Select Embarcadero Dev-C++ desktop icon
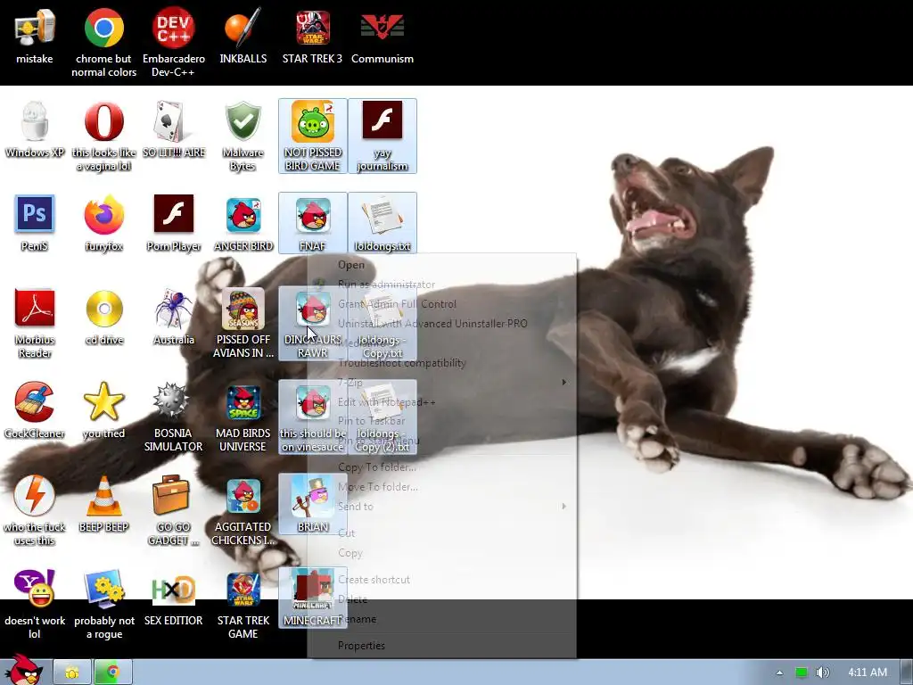 174,43
